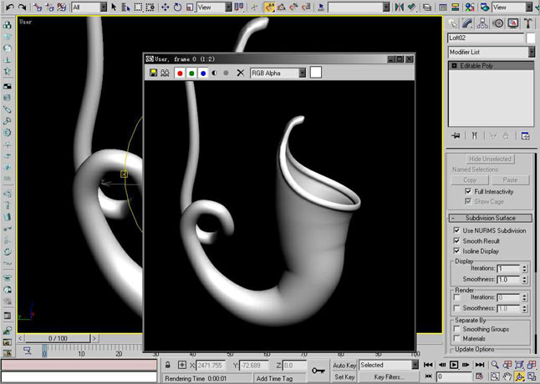Toggle the Smooth Result checkbox

[x=456, y=240]
